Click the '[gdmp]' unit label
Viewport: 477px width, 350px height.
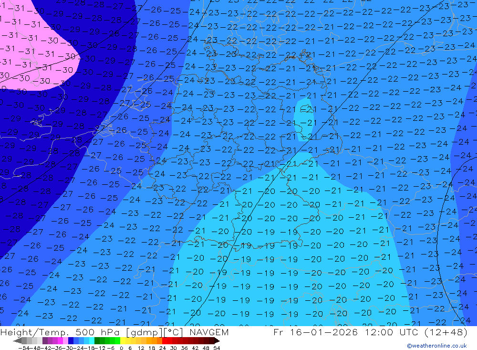143,332
